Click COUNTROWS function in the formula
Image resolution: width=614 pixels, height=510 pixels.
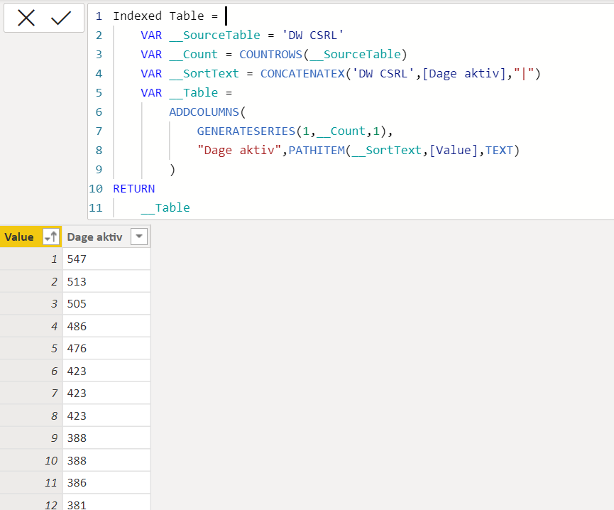point(270,55)
